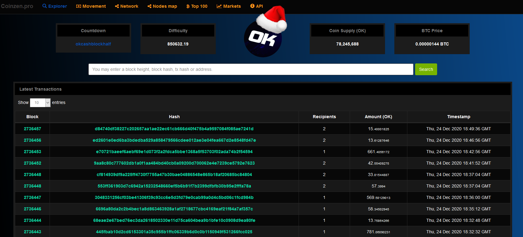This screenshot has height=237, width=523.
Task: Click the 0.00000144 BTC price value
Action: point(432,44)
